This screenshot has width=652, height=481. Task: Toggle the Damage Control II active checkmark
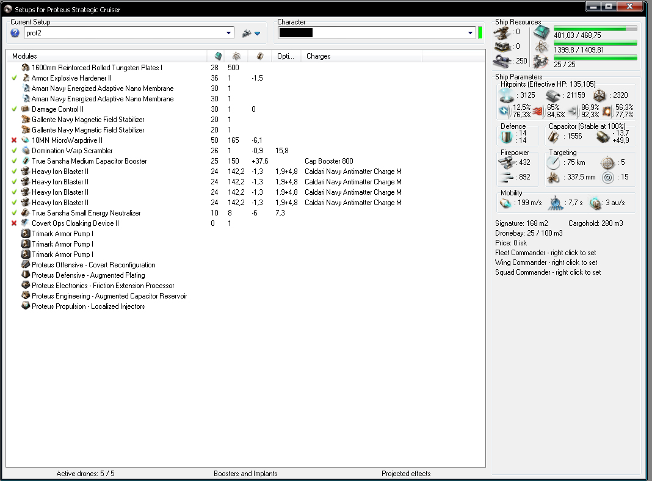[14, 109]
